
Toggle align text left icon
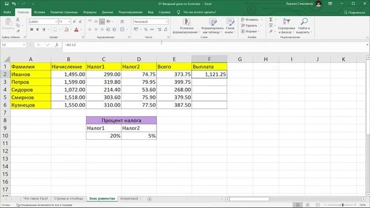(x=90, y=29)
